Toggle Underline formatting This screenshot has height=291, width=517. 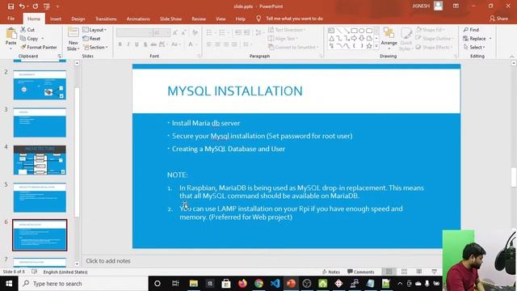[137, 44]
